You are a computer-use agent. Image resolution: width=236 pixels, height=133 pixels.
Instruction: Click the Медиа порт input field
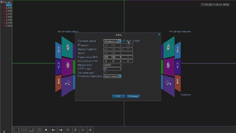pos(112,65)
